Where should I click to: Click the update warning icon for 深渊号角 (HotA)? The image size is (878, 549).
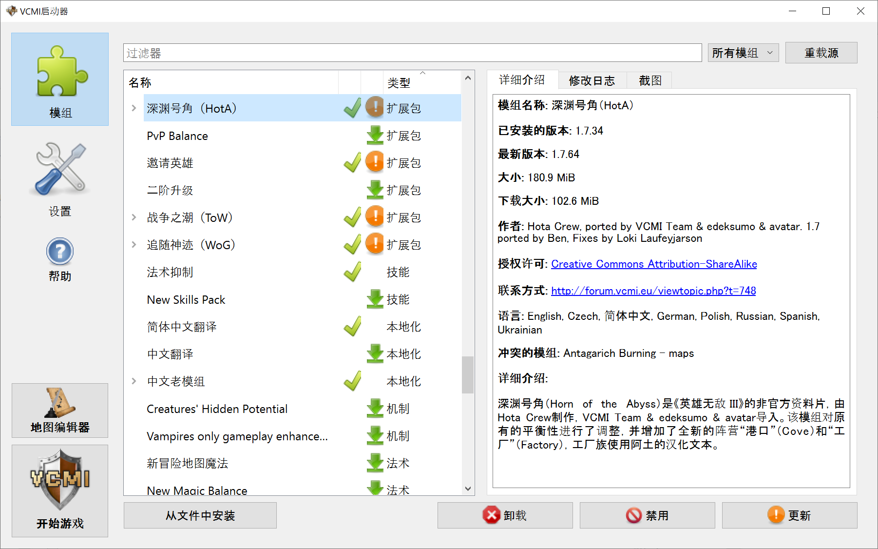[x=375, y=107]
